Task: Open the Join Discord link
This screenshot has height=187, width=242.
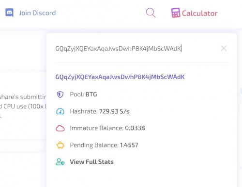Action: 37,13
